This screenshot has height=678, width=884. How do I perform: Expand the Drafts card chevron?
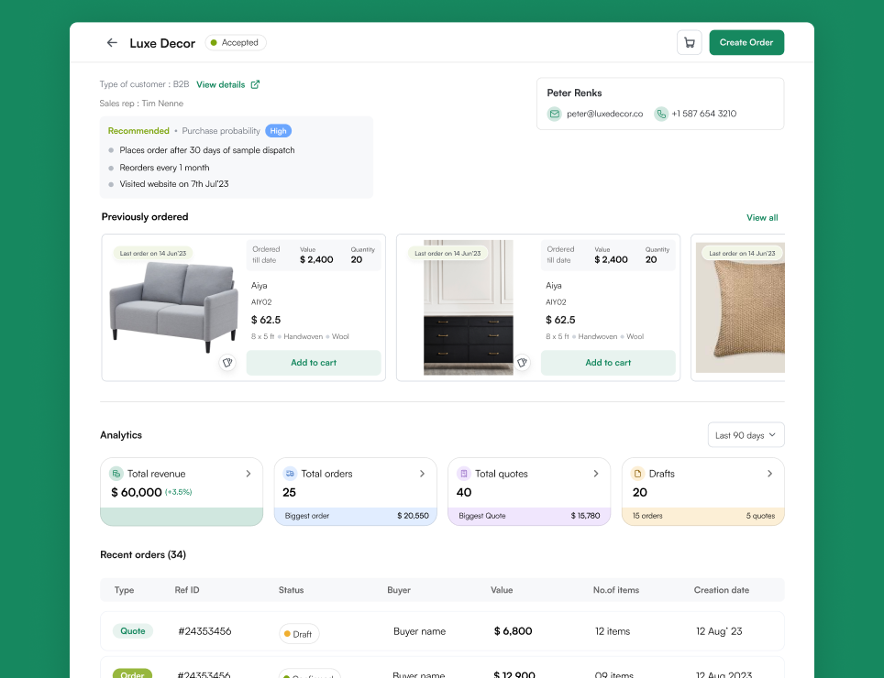[x=769, y=474]
